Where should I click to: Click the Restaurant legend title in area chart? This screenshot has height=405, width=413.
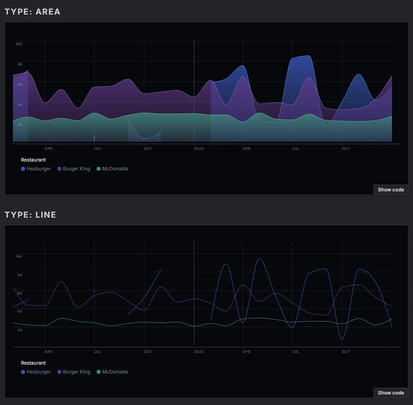click(33, 160)
